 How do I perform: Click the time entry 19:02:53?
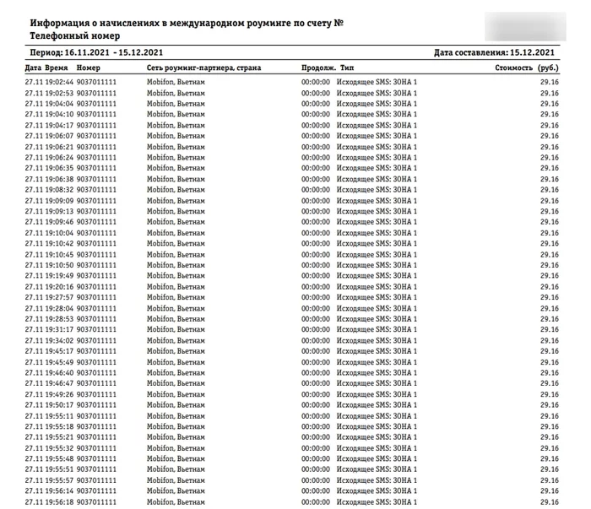59,93
